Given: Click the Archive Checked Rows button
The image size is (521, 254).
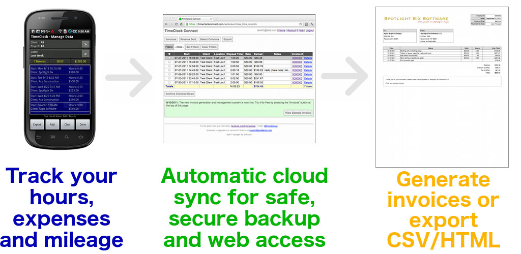Looking at the screenshot, I should [x=180, y=94].
